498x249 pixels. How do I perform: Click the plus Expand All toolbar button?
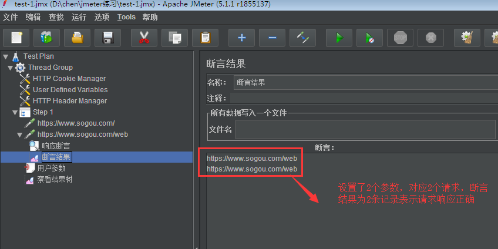pyautogui.click(x=242, y=38)
